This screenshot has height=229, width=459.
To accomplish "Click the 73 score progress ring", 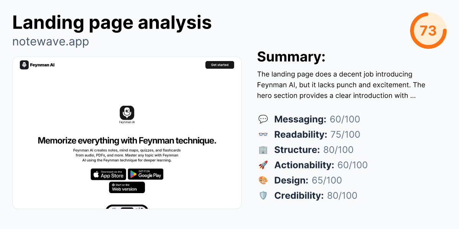I will [x=428, y=31].
